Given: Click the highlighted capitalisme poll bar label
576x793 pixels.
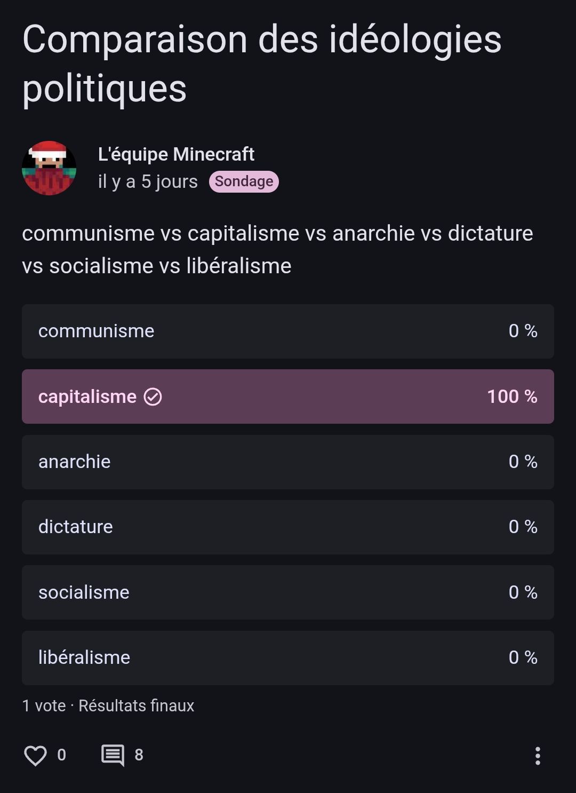Looking at the screenshot, I should (87, 396).
